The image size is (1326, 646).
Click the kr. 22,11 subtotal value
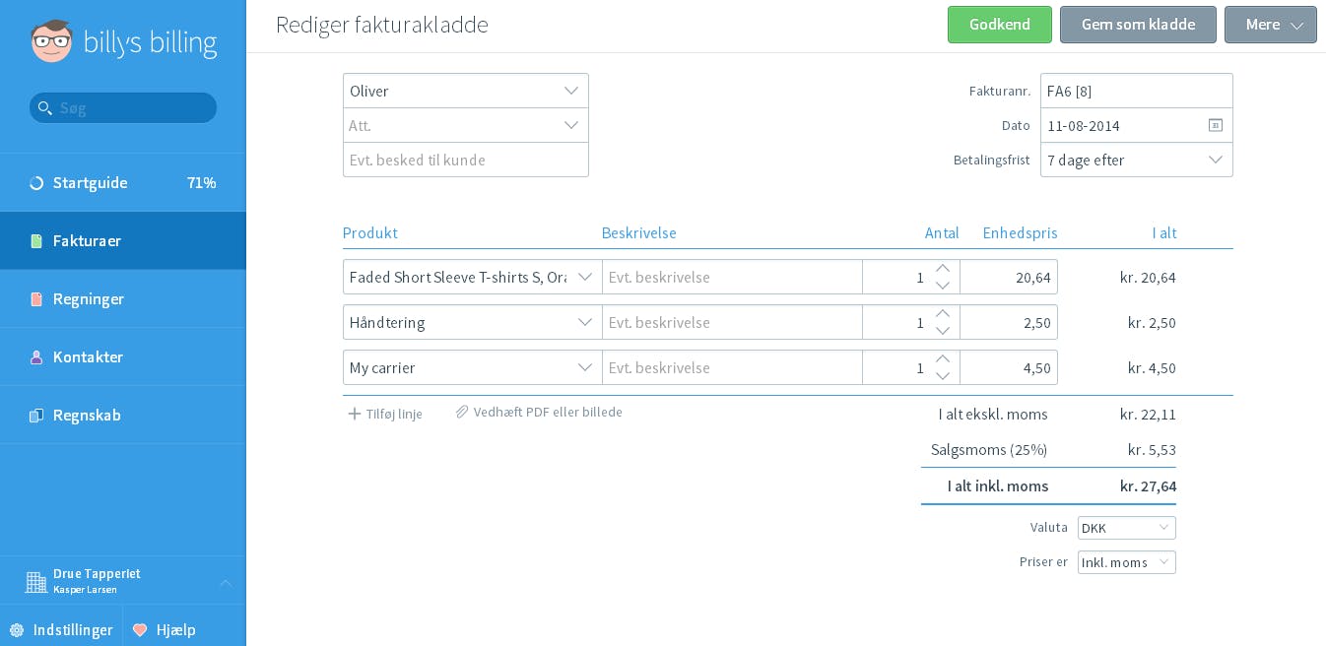(x=1148, y=415)
